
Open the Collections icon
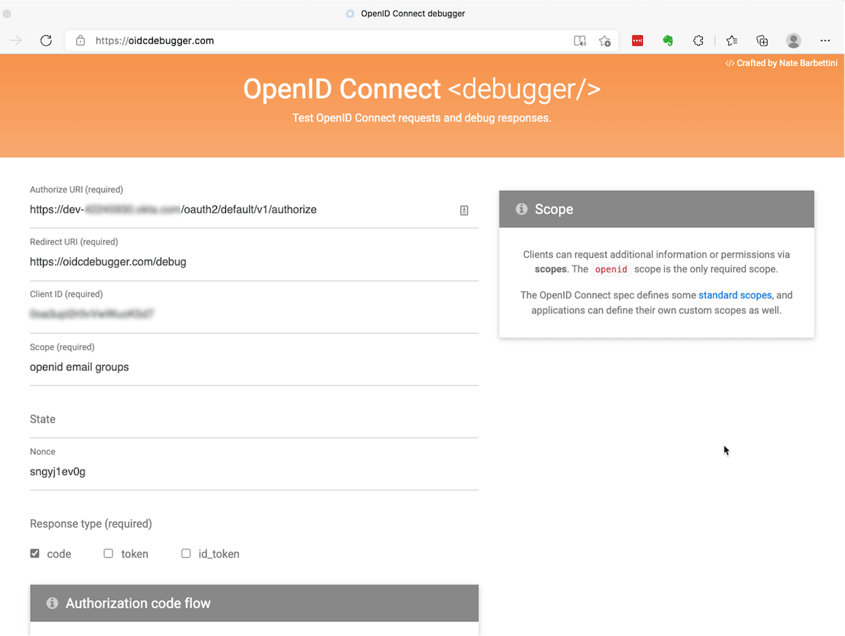click(762, 41)
